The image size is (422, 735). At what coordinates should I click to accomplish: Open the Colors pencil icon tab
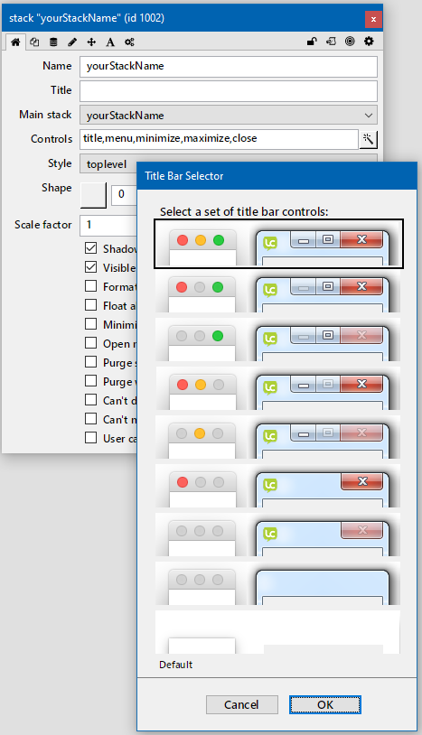coord(72,42)
